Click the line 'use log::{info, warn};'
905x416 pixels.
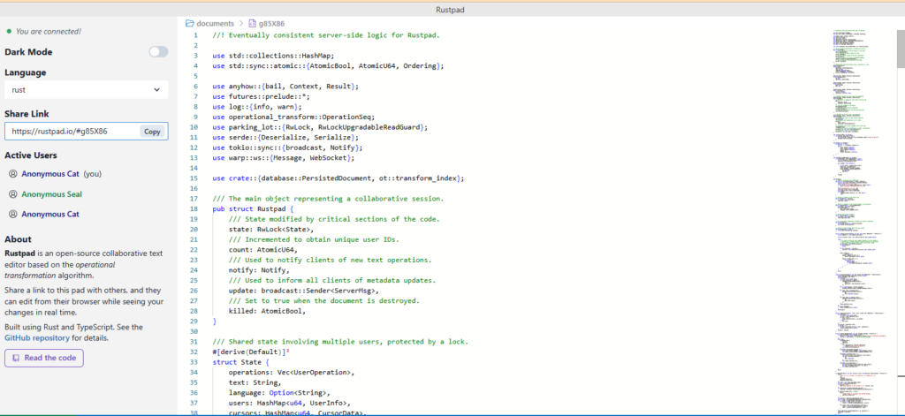(257, 107)
